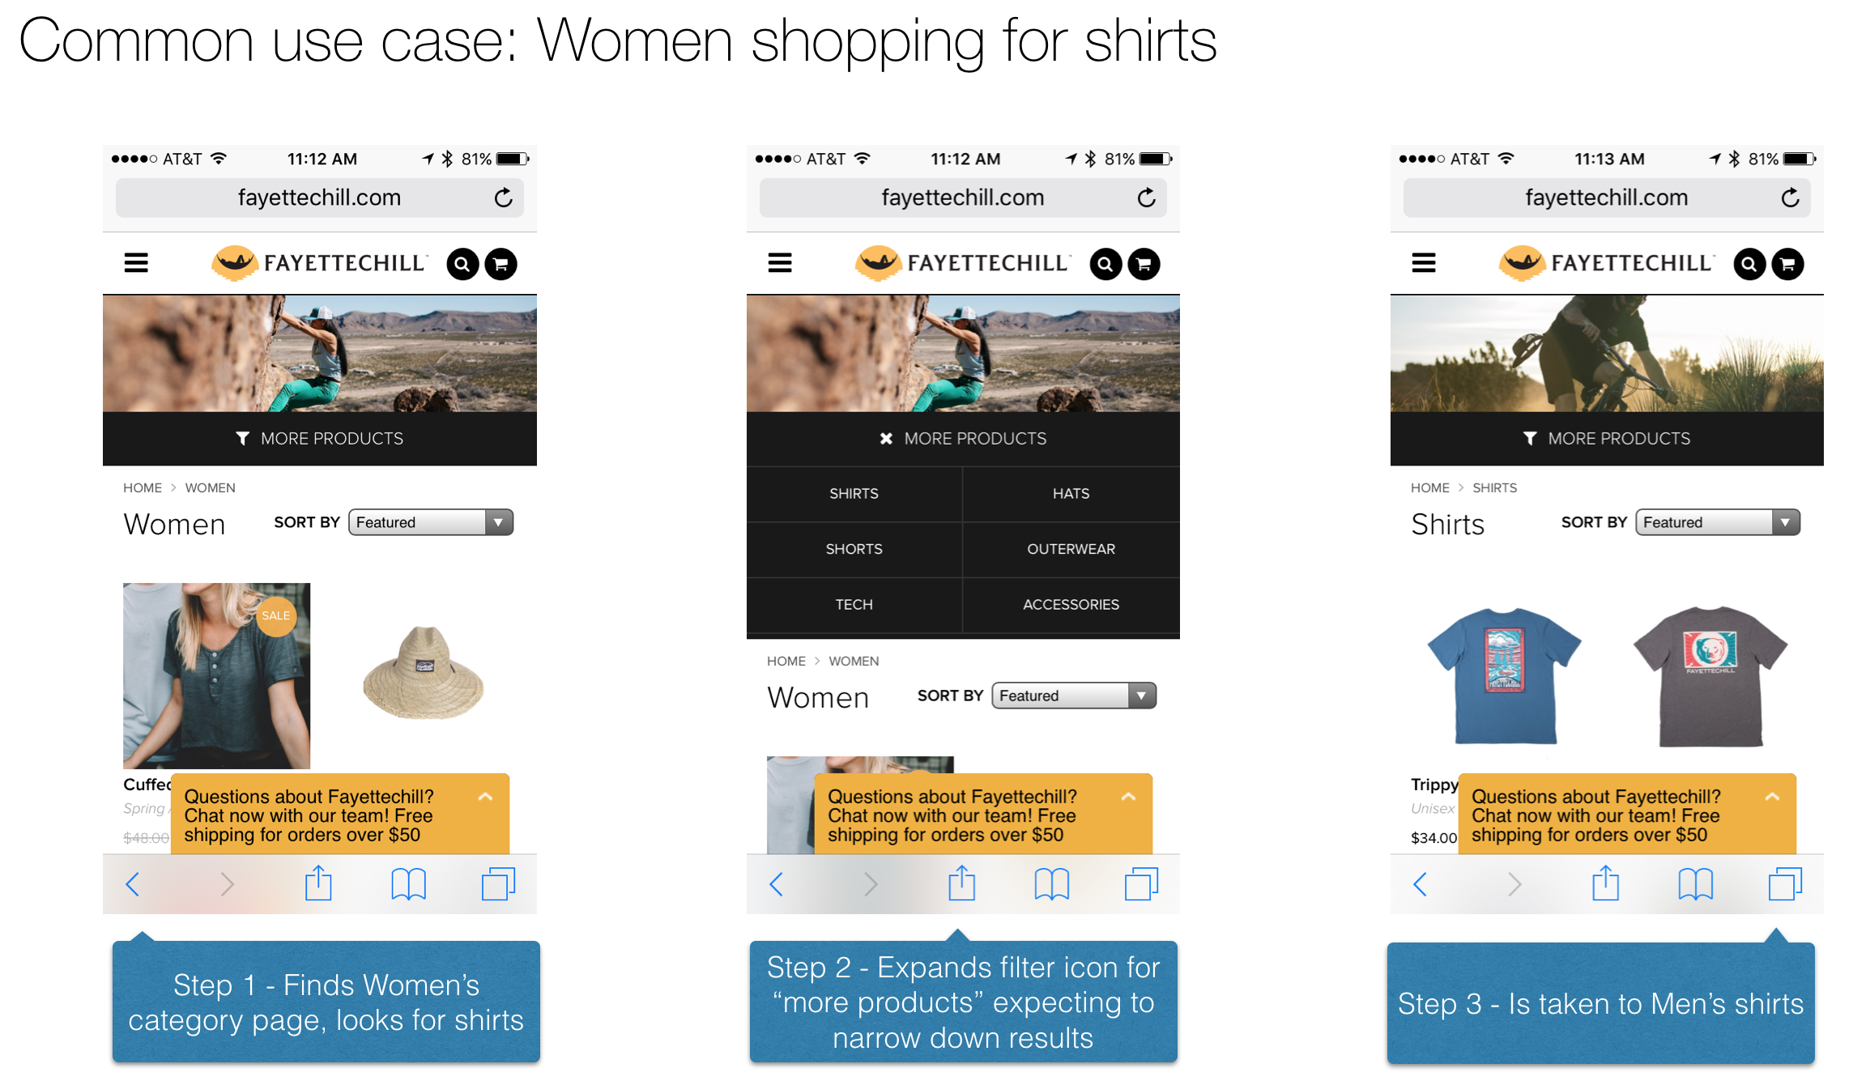The width and height of the screenshot is (1853, 1085).
Task: Open shopping cart icon in Step 3 screen
Action: [1787, 264]
